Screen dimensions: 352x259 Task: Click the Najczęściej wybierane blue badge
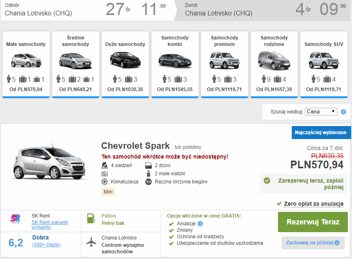(321, 133)
